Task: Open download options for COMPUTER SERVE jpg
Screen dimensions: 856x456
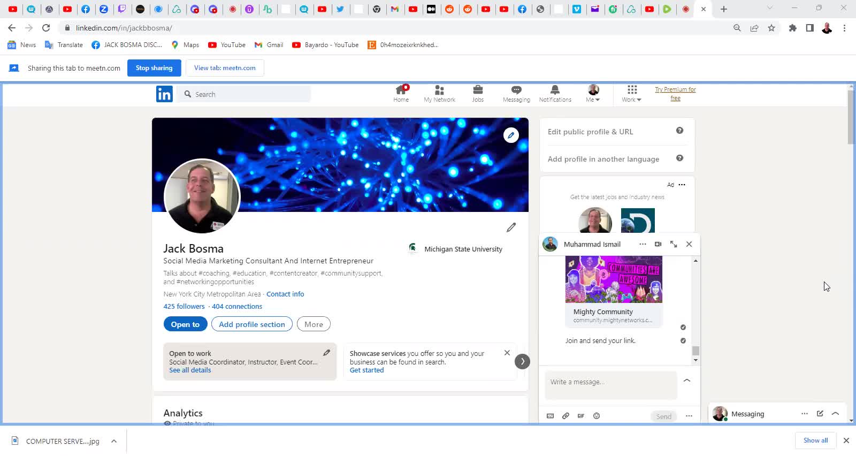Action: click(x=114, y=441)
